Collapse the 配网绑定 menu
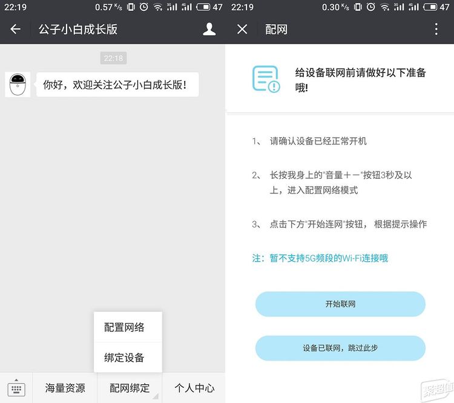The height and width of the screenshot is (403, 454). 130,388
